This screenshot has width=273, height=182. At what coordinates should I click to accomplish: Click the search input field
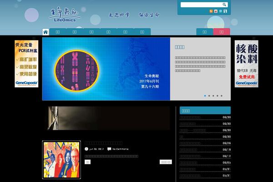(x=200, y=5)
